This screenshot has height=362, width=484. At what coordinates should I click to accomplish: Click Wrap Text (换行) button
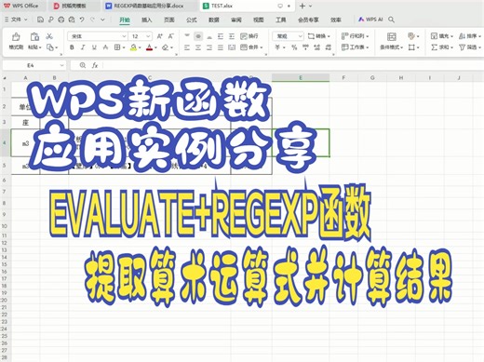[x=249, y=36]
